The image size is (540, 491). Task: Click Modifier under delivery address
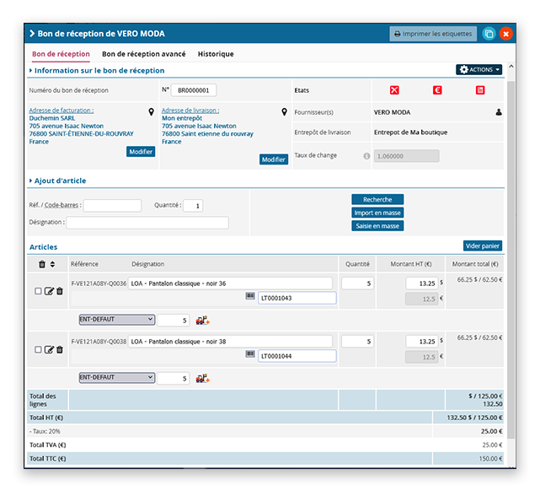point(274,159)
